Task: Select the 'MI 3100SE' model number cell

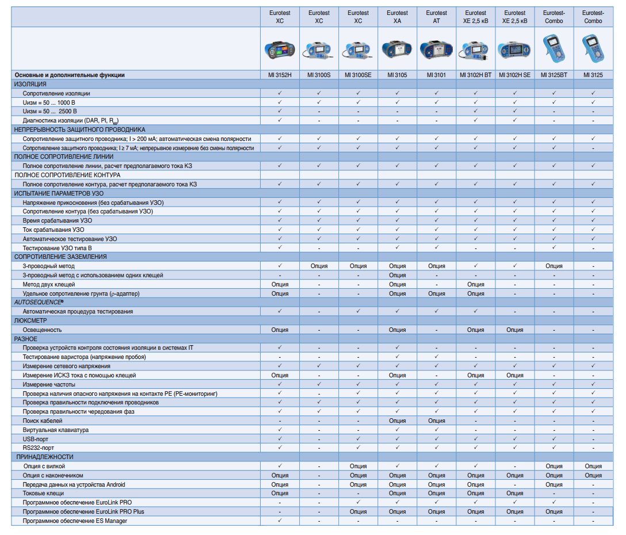Action: (x=358, y=75)
